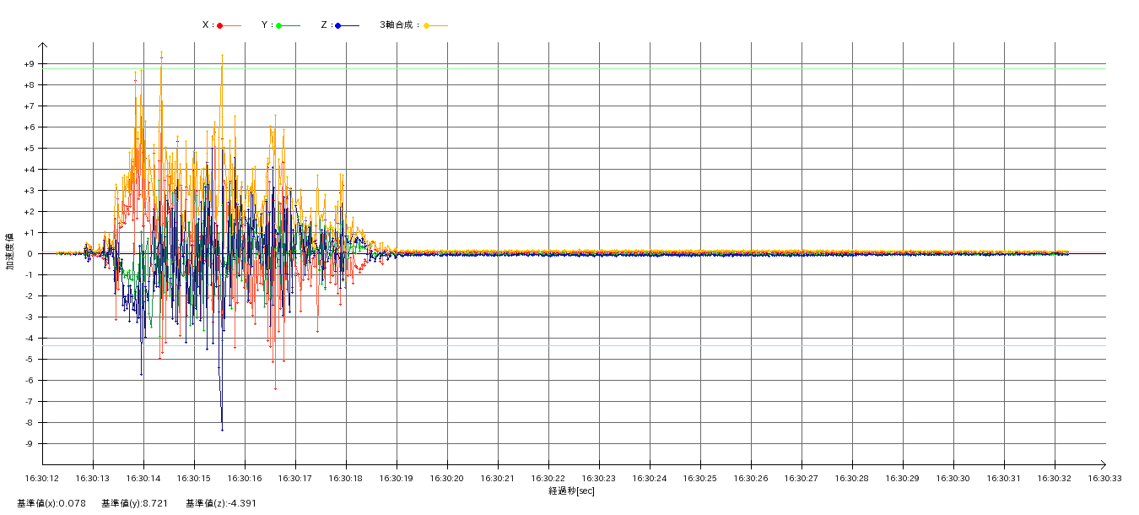Click the 経過秒[sec] x-axis title
Viewport: 1139px width, 515px height.
coord(571,491)
